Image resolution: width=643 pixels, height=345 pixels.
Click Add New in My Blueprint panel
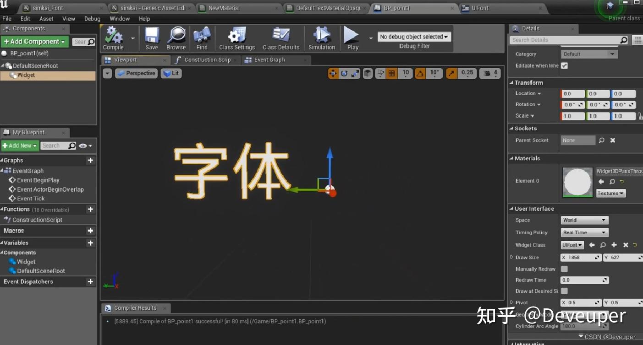(x=19, y=146)
